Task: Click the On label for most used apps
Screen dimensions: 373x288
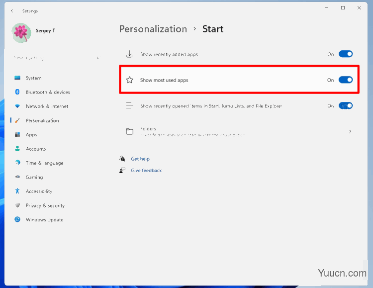Action: pos(330,80)
